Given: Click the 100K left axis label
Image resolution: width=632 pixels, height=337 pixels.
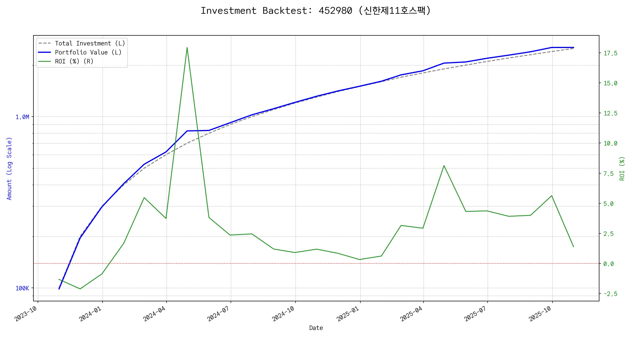Looking at the screenshot, I should (x=22, y=288).
